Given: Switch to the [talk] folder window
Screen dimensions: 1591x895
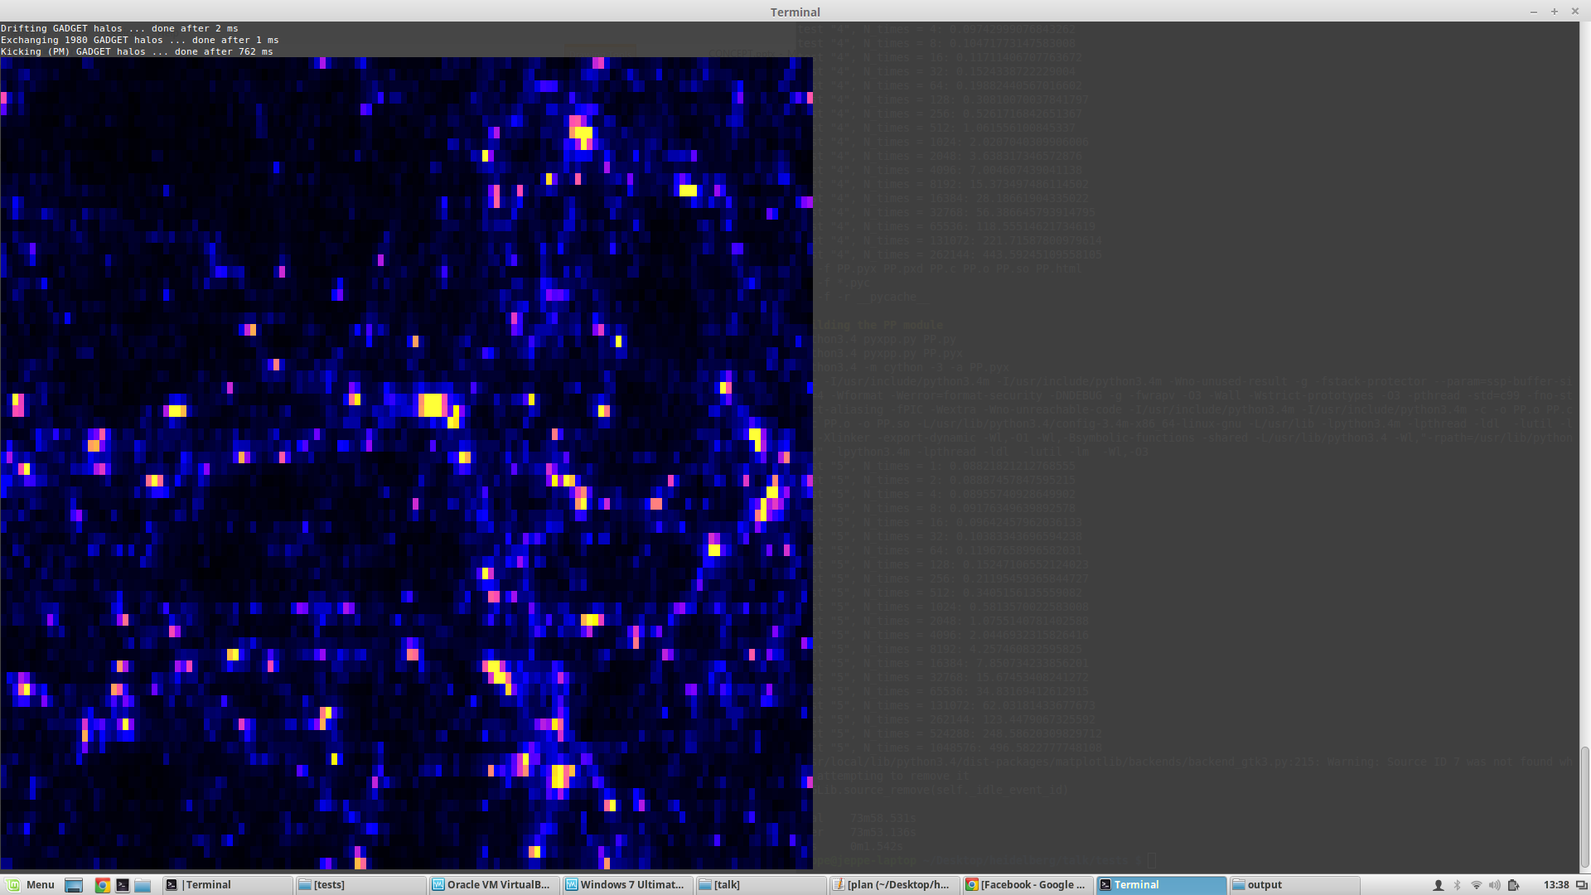Looking at the screenshot, I should pos(761,885).
